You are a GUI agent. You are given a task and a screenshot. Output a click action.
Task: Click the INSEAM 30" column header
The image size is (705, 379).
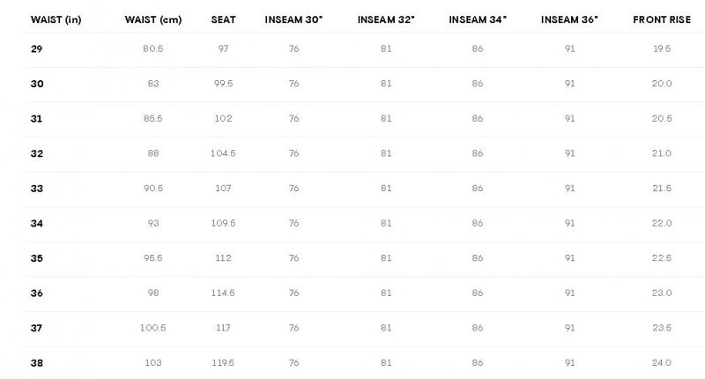293,19
